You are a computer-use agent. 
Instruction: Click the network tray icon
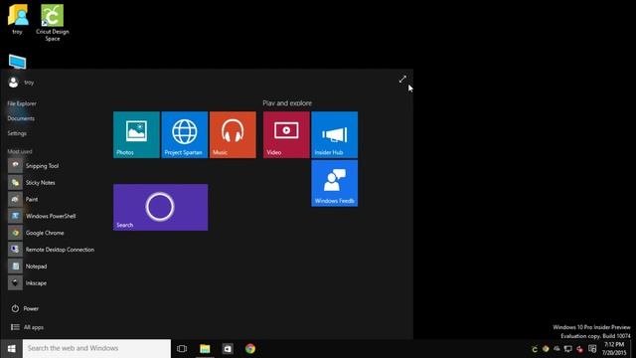[x=568, y=349]
